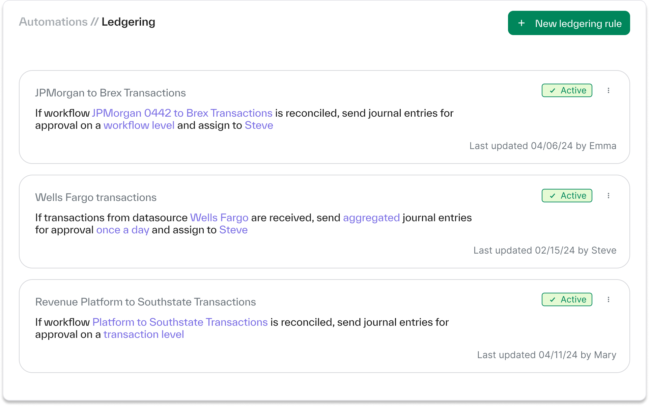649x406 pixels.
Task: Click the plus icon on New ledgering rule
Action: point(521,23)
